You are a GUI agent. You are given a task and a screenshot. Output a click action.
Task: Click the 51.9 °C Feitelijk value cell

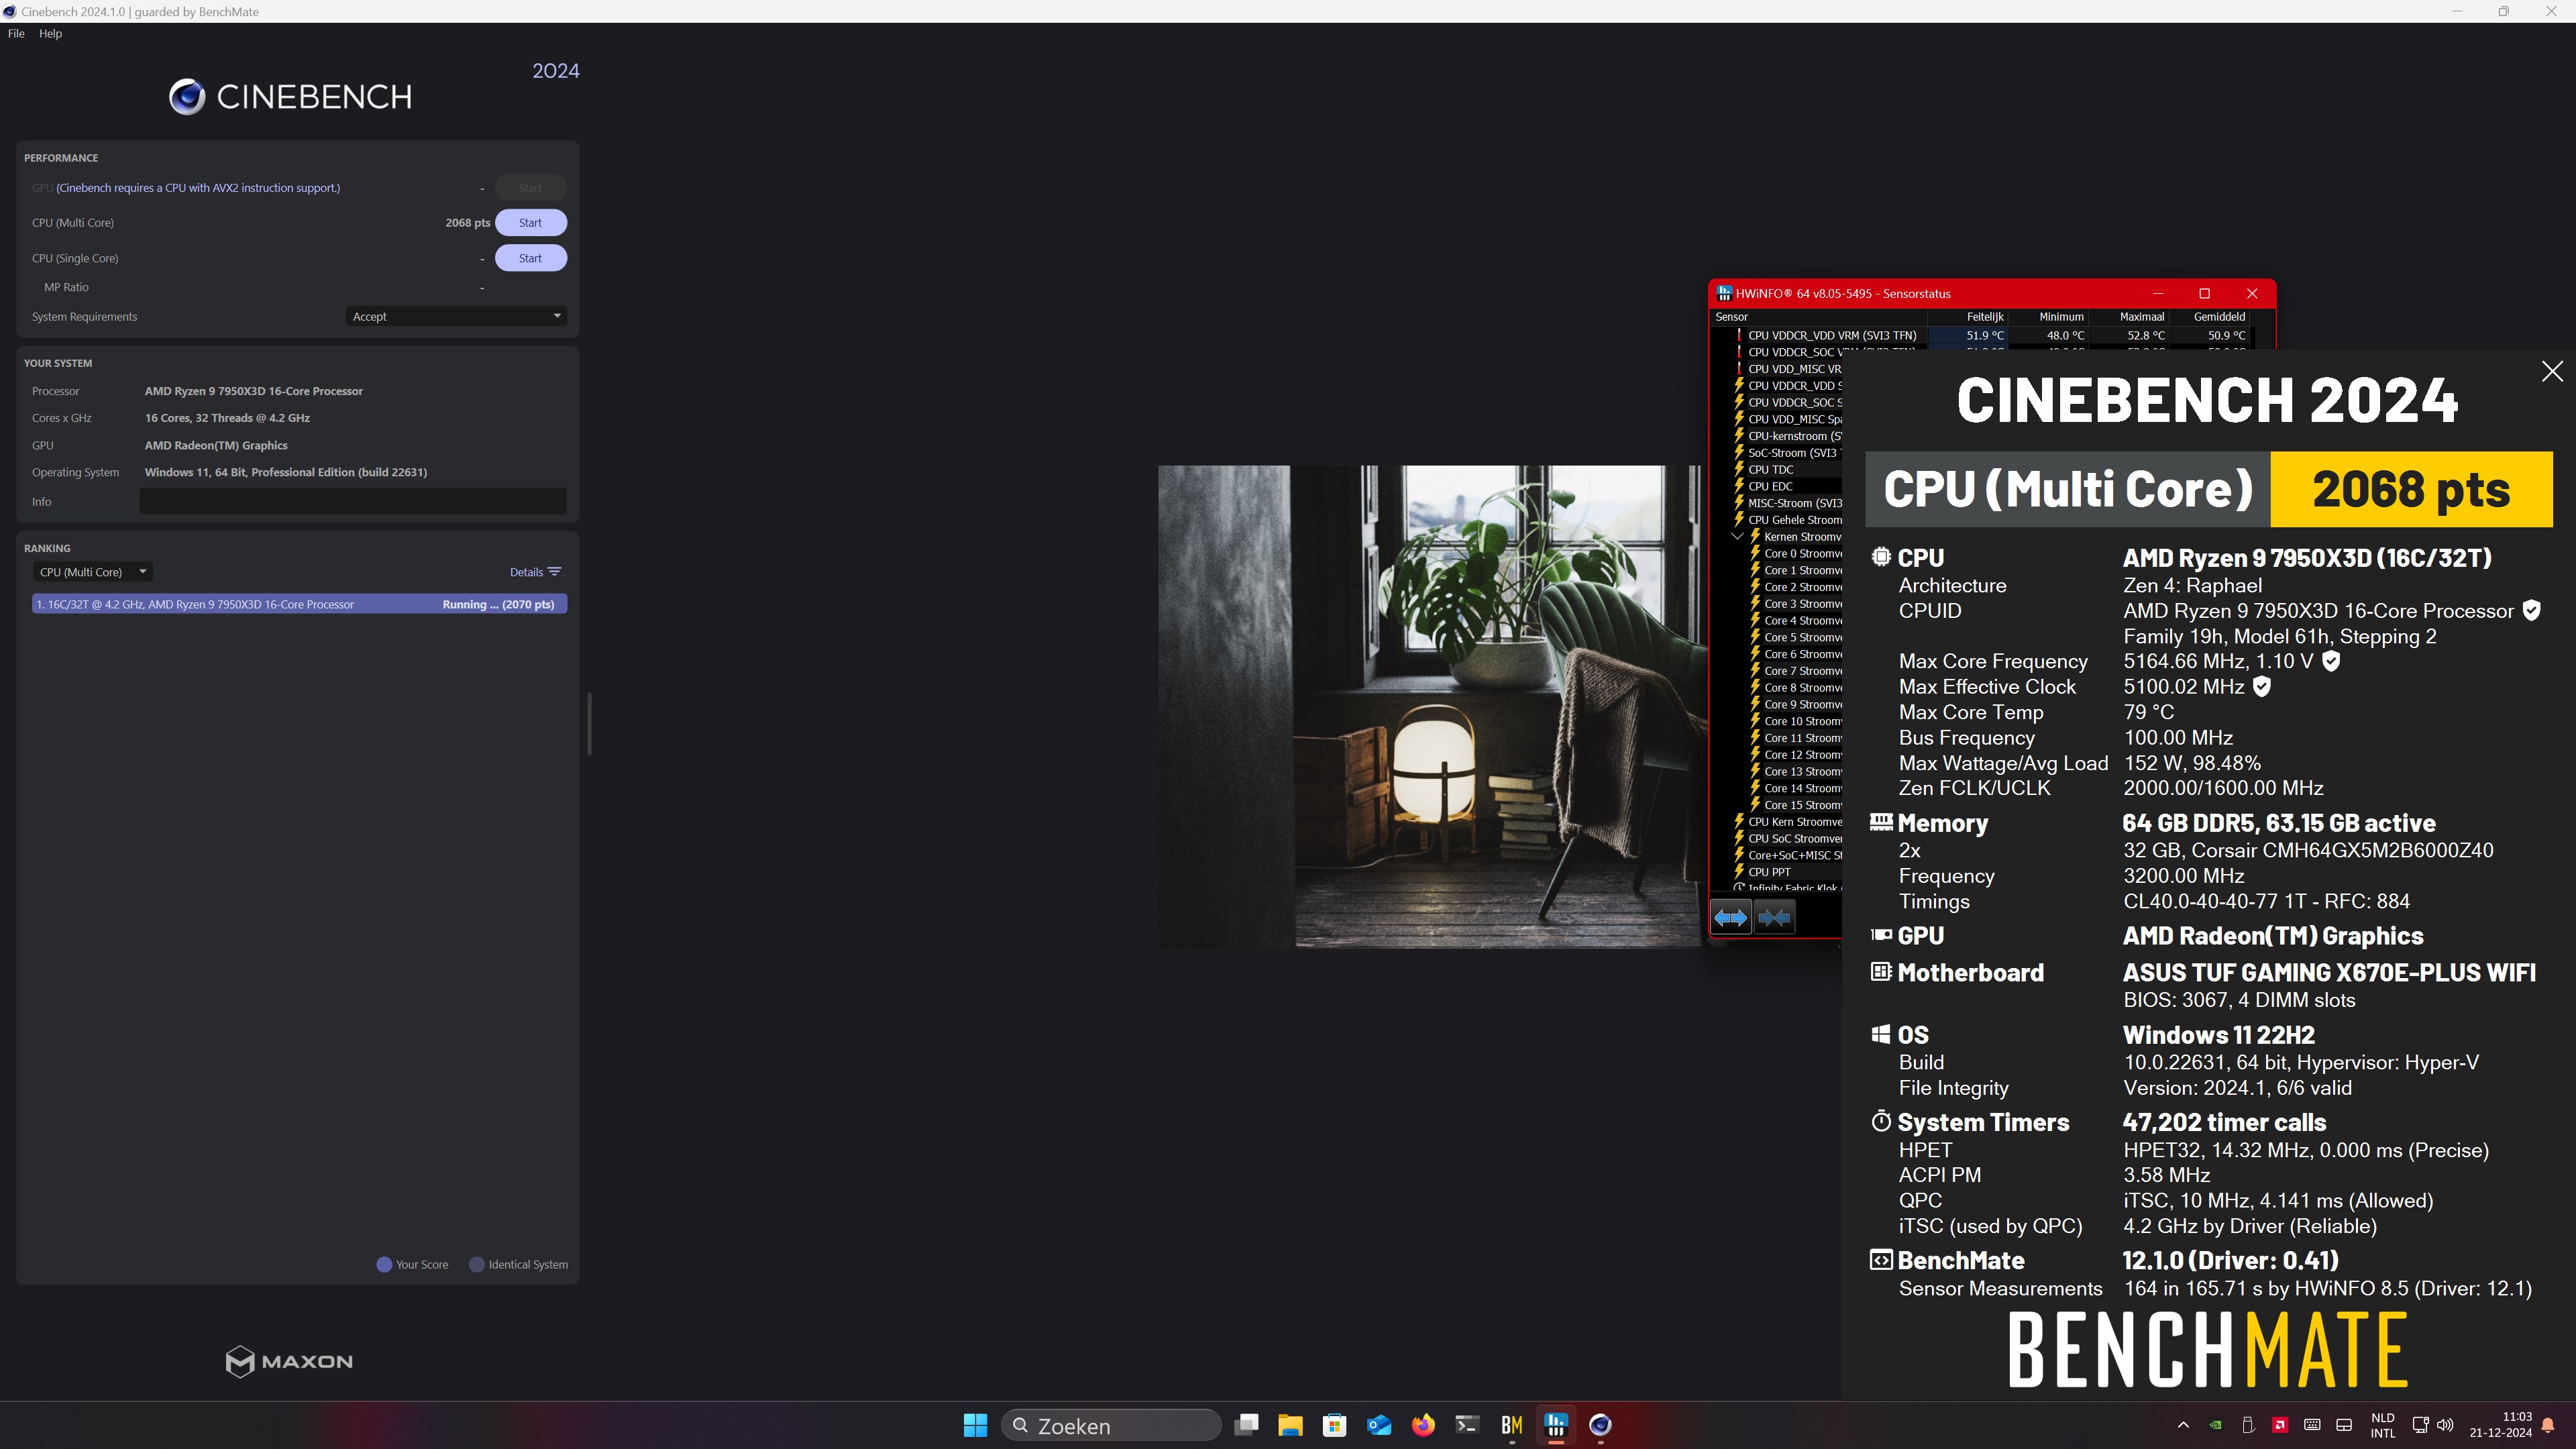[x=1967, y=336]
